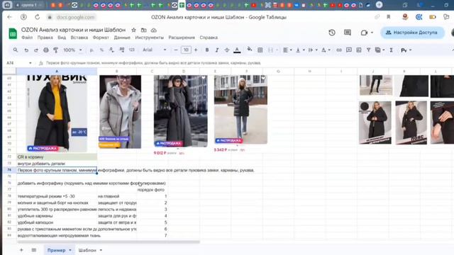The width and height of the screenshot is (454, 255).
Task: Open text wrapping dropdown
Action: click(312, 50)
